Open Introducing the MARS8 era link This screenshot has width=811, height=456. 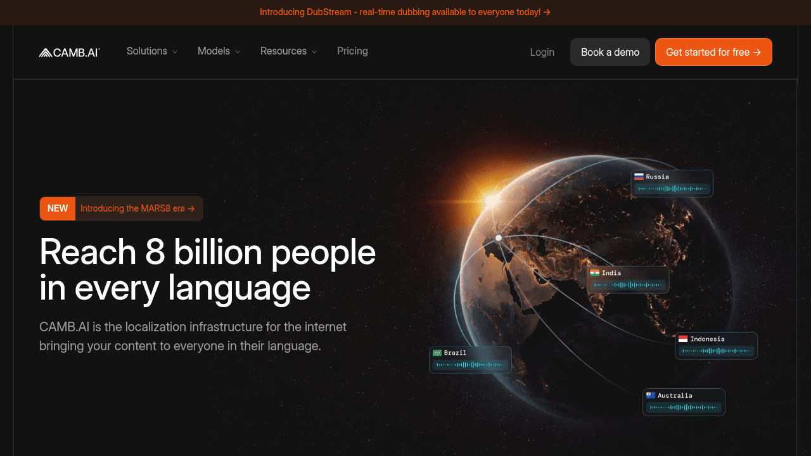(137, 208)
